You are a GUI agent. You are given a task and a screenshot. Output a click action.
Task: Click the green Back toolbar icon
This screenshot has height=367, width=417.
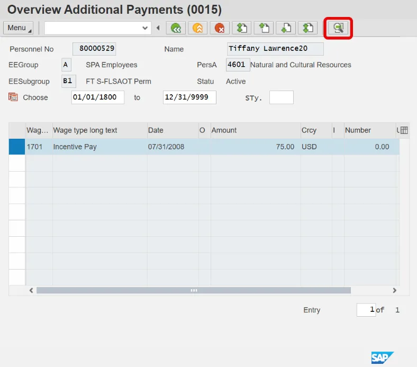coord(175,28)
